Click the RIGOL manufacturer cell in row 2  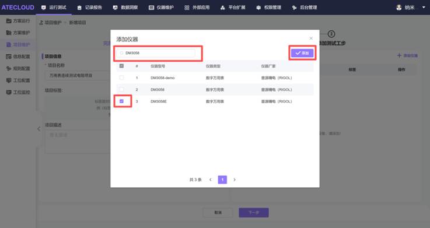(277, 90)
